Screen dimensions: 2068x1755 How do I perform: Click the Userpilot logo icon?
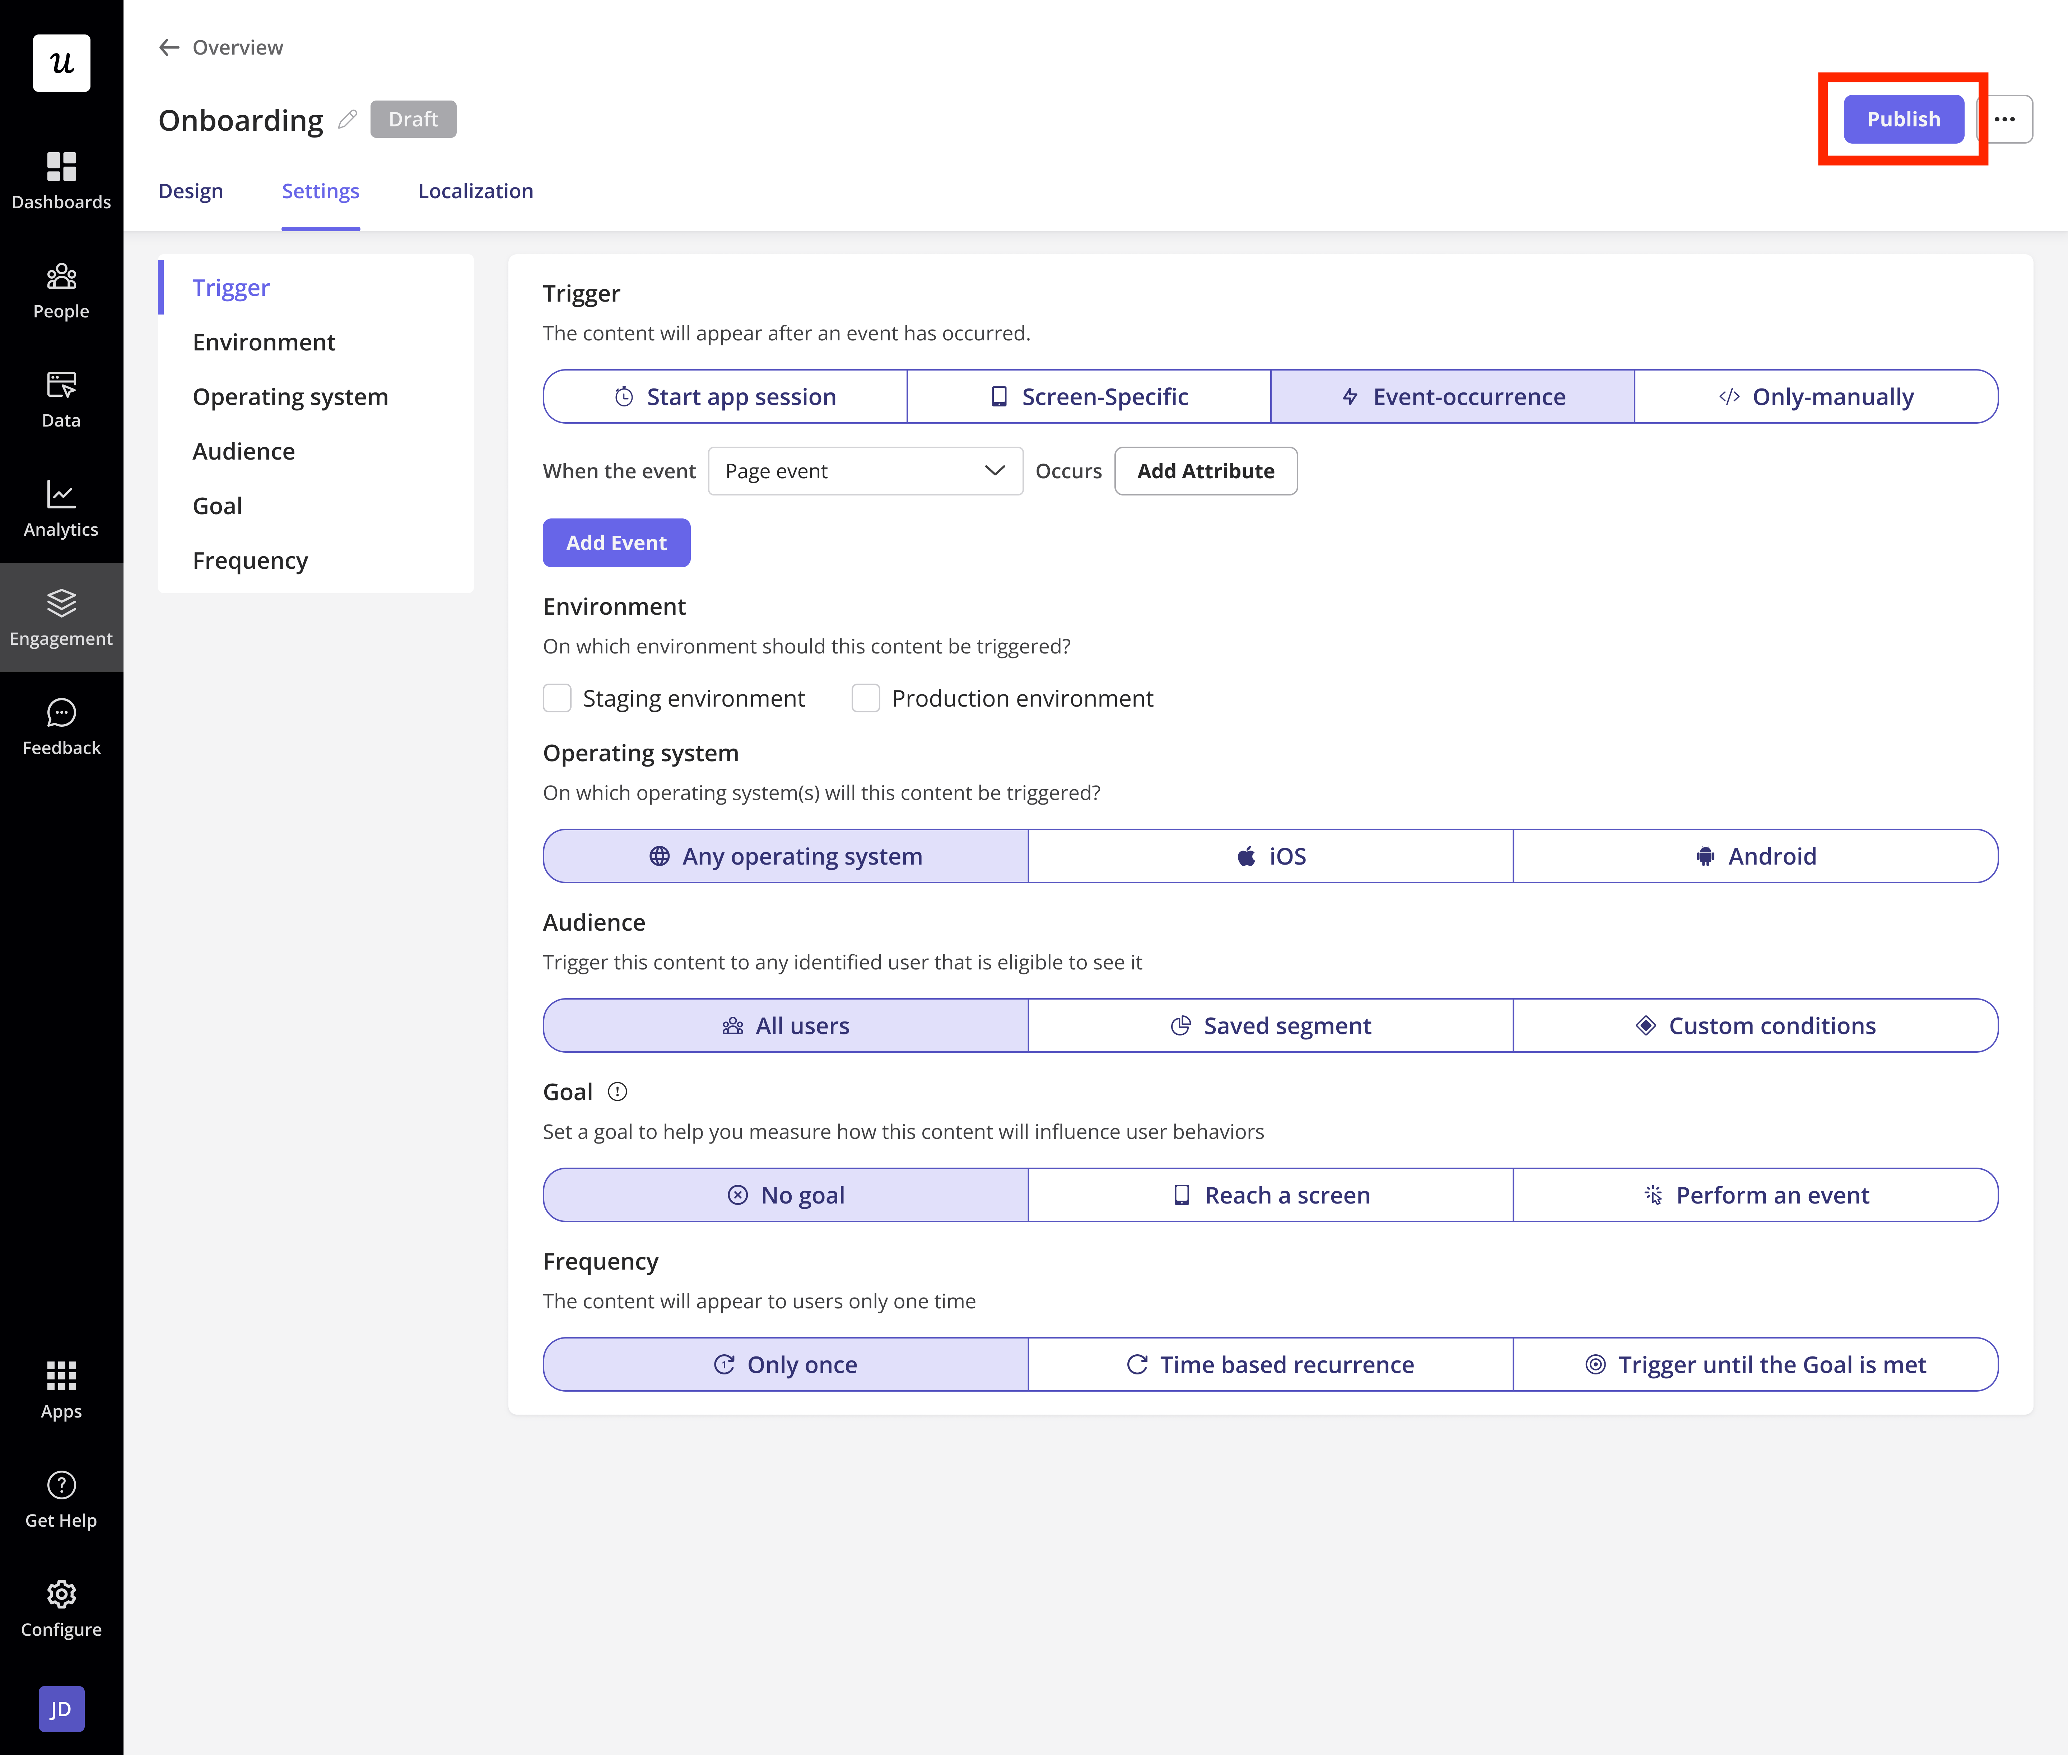tap(62, 63)
